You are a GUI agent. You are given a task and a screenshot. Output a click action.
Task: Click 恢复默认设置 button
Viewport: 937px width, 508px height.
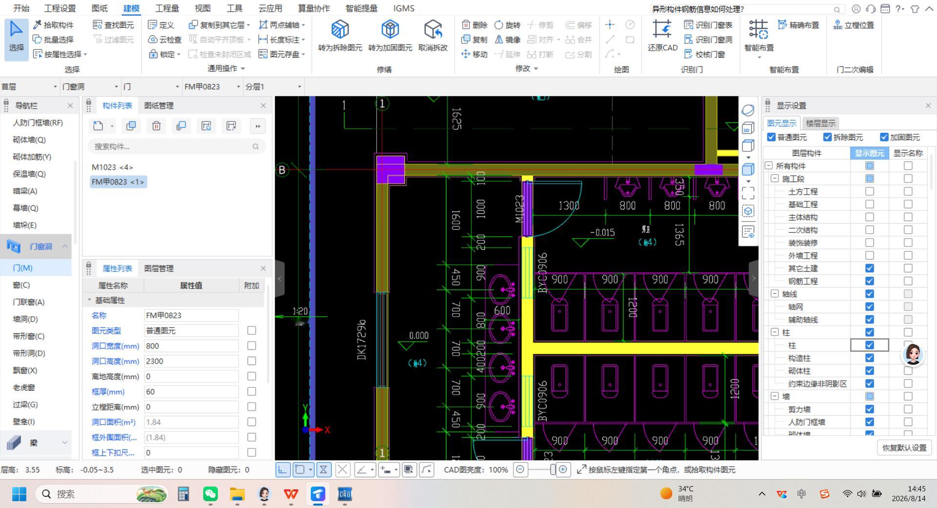coord(904,447)
